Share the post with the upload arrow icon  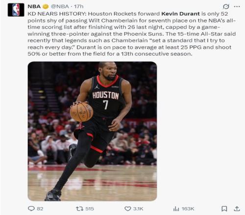pos(237,209)
